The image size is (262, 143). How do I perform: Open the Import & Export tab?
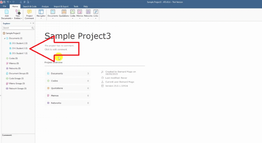61,6
